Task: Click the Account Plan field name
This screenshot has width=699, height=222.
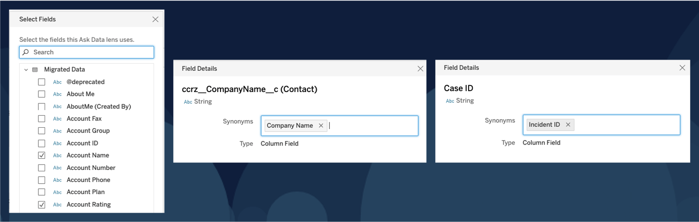Action: [86, 192]
